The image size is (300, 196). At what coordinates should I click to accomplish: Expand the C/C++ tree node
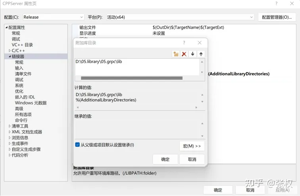(x=10, y=51)
